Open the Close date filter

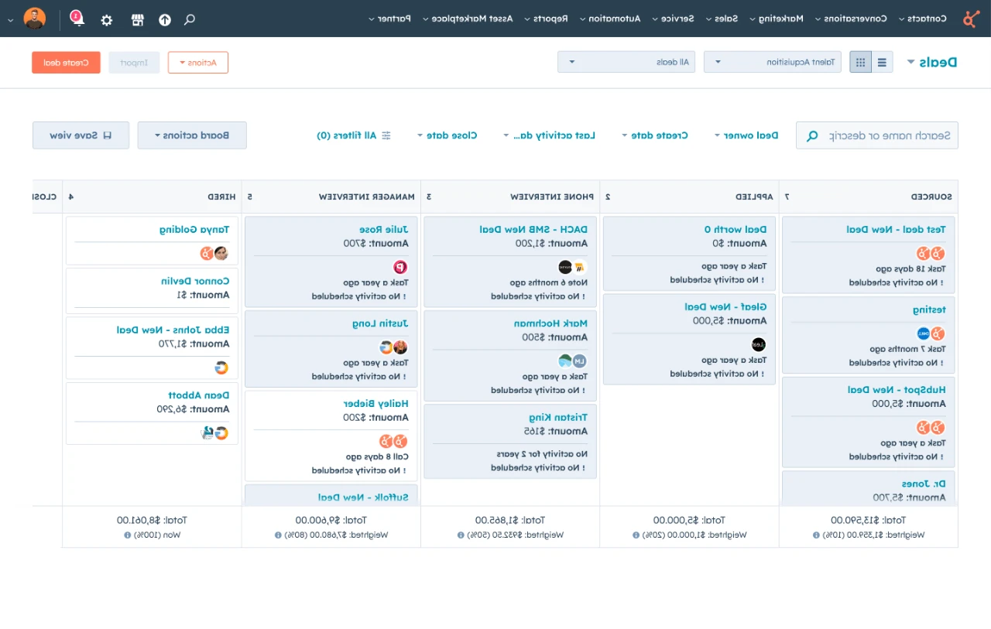[x=447, y=135]
